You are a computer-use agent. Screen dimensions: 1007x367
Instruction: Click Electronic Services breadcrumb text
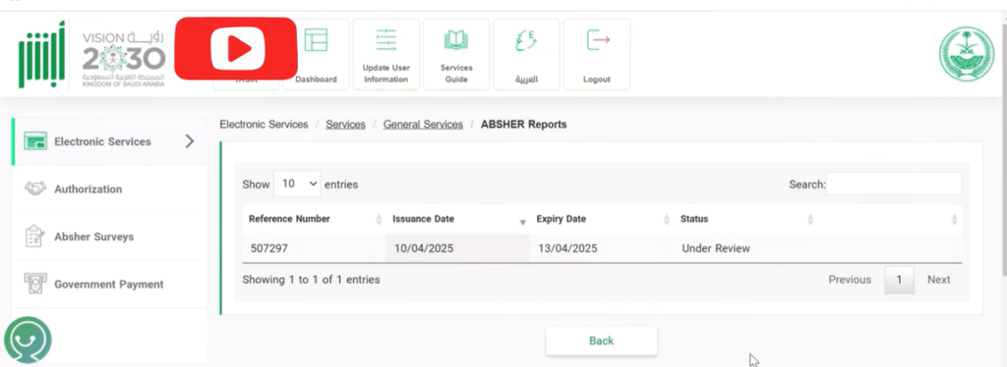pos(264,125)
